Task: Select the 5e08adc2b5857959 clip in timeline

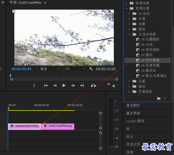Action: pos(24,127)
